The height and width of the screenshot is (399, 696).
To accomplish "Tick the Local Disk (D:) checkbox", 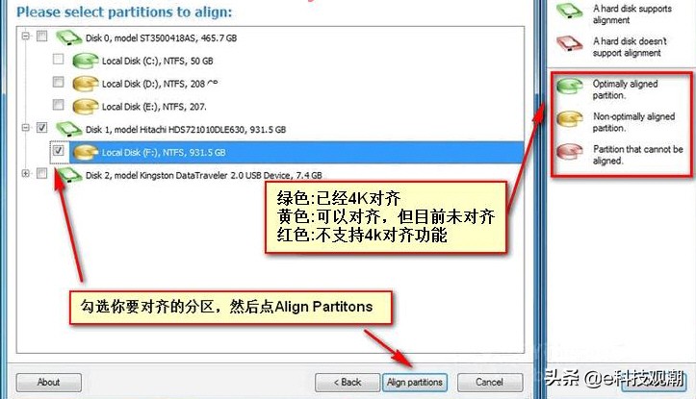I will pos(58,82).
